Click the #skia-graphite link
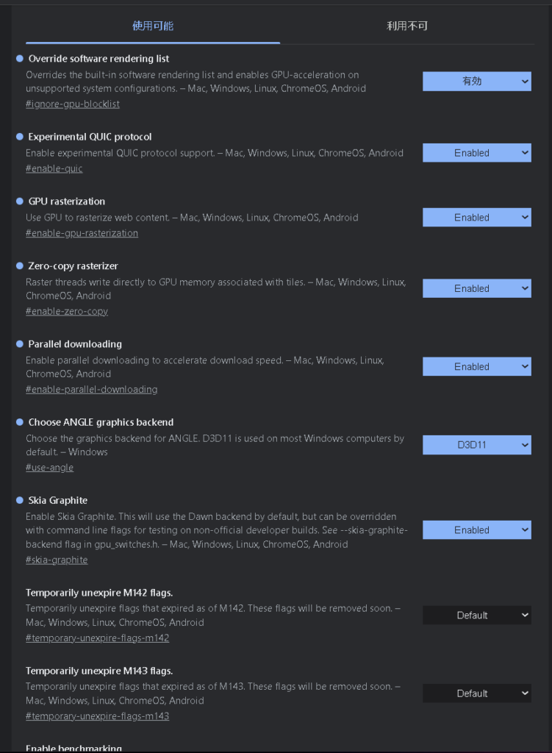552x753 pixels. point(57,560)
